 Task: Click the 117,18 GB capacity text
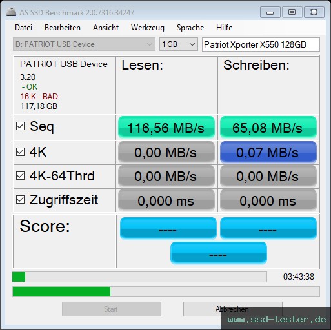coord(39,106)
